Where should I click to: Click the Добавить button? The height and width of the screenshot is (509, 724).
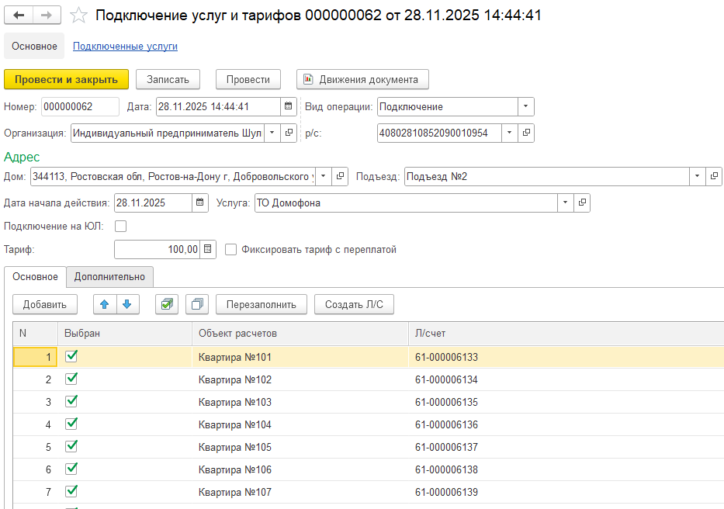click(x=45, y=304)
